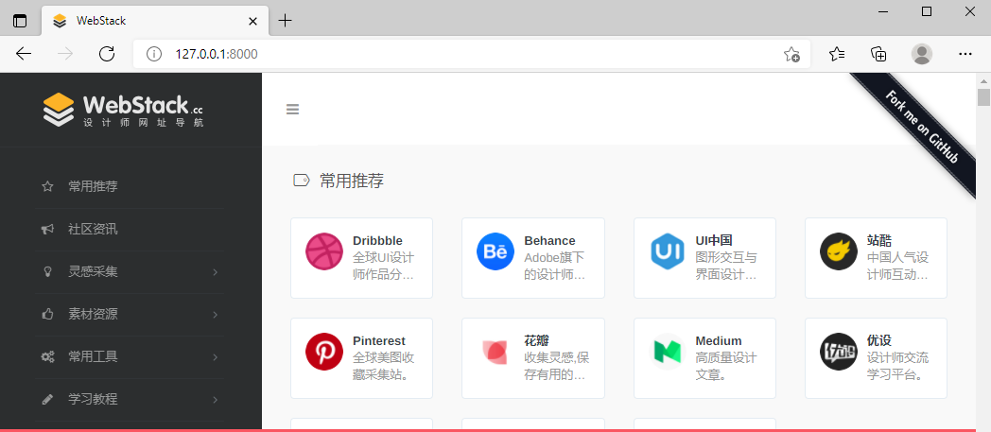Click description 收集灵感,保存有用的…
The width and height of the screenshot is (991, 432).
[556, 367]
